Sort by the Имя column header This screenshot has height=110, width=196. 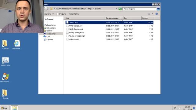coord(84,18)
